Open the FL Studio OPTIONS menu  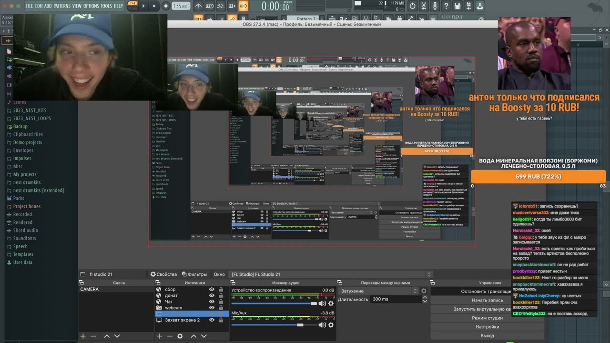coord(91,6)
